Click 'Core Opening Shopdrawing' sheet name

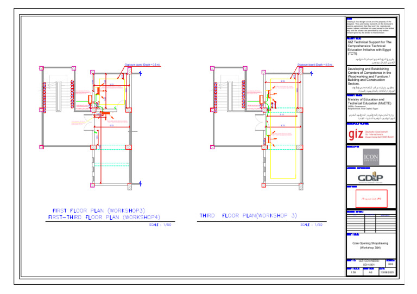point(370,243)
